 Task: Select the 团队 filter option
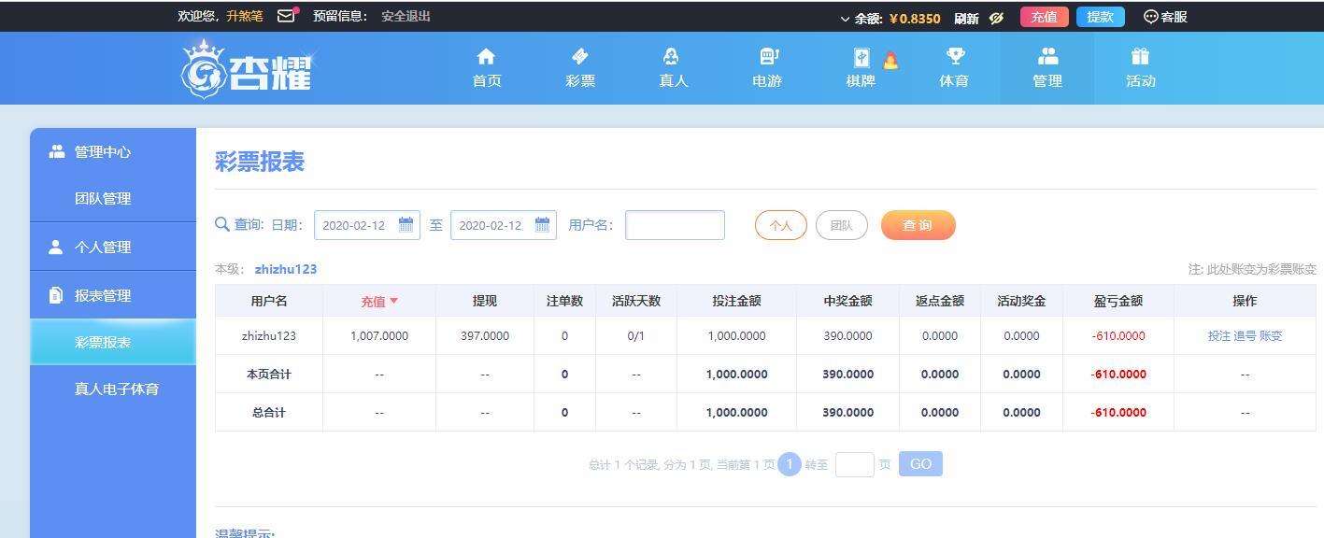[x=841, y=225]
